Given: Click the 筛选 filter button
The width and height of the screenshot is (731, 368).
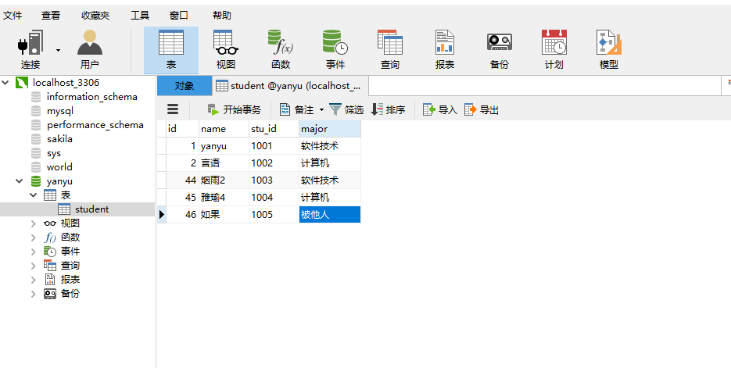Looking at the screenshot, I should pos(346,110).
